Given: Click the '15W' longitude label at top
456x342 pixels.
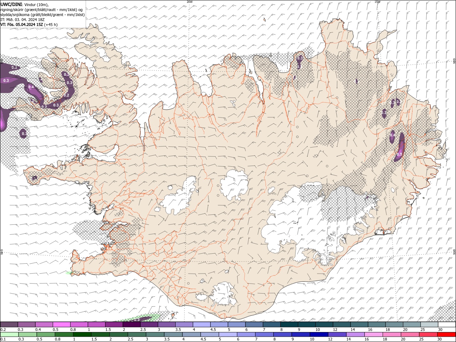Looking at the screenshot, I should point(377,2).
